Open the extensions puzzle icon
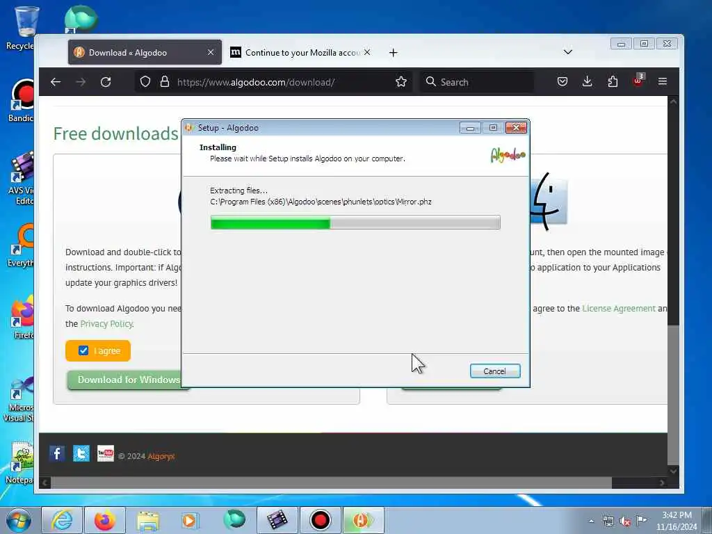Viewport: 712px width, 534px height. pyautogui.click(x=613, y=82)
